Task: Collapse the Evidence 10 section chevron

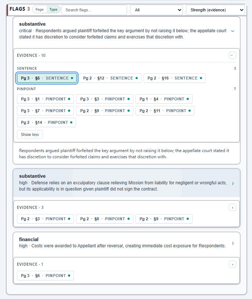Action: (232, 55)
